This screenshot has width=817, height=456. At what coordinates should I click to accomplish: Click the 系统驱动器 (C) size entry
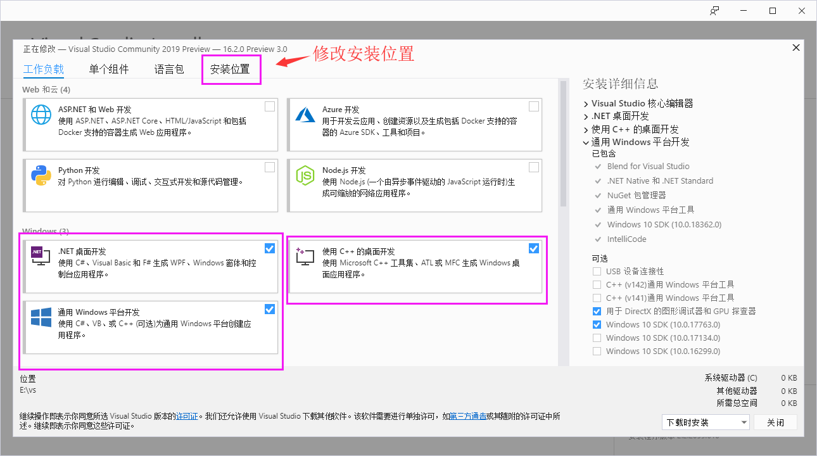coord(750,378)
